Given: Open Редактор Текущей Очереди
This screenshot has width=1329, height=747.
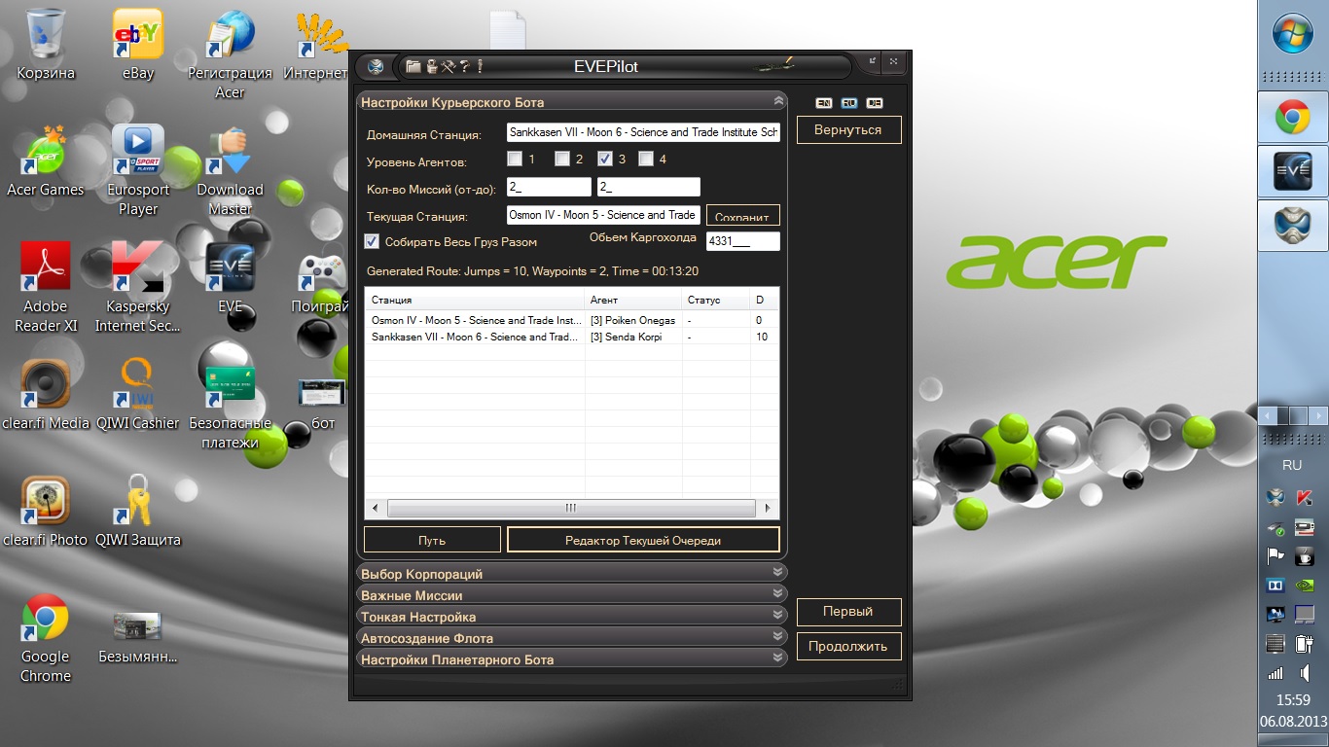Looking at the screenshot, I should point(643,540).
